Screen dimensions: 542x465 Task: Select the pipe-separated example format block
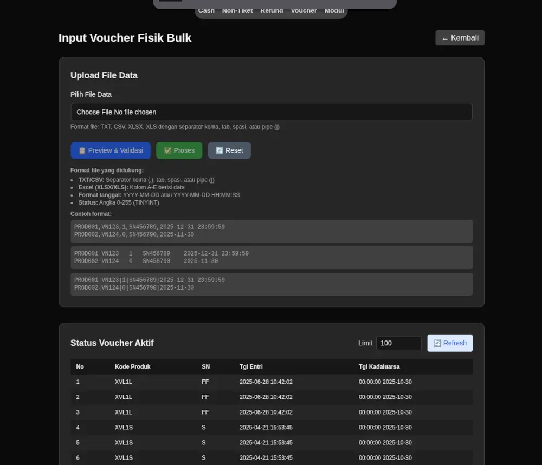click(x=271, y=284)
